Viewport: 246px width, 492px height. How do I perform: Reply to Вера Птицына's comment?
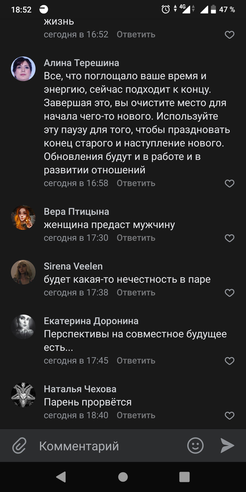136,238
